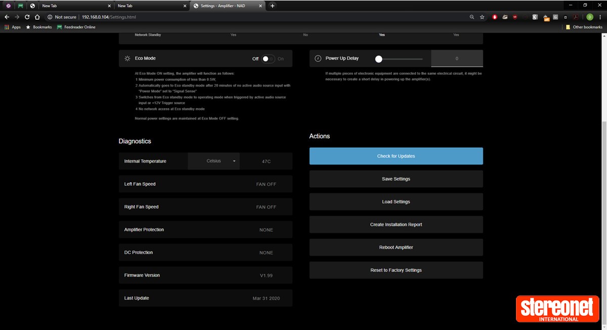
Task: Open the Bookmarks bar shortcut
Action: pyautogui.click(x=38, y=27)
